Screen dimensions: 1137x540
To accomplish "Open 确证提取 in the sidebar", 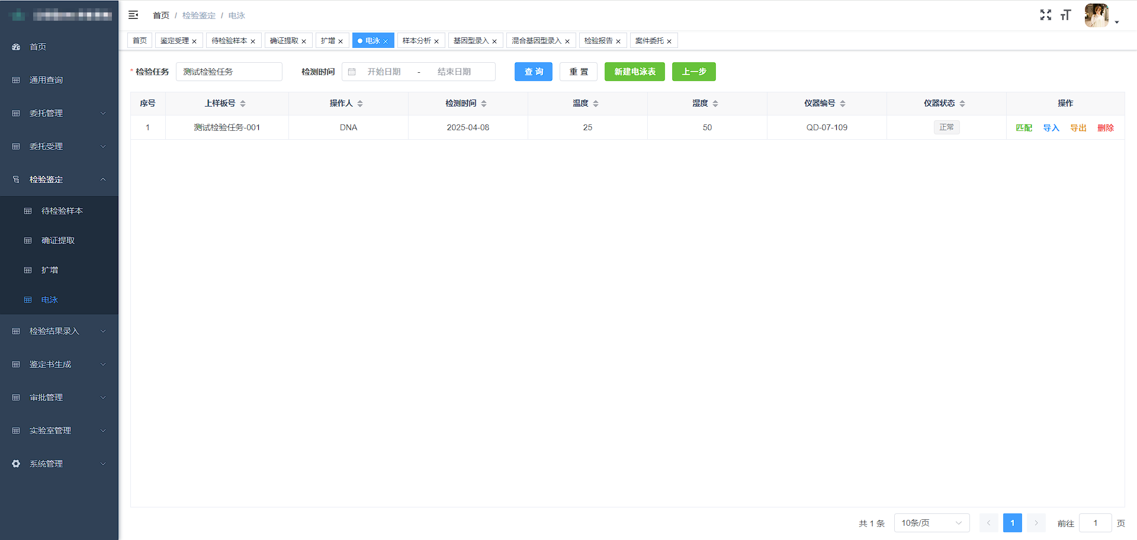I will coord(58,240).
